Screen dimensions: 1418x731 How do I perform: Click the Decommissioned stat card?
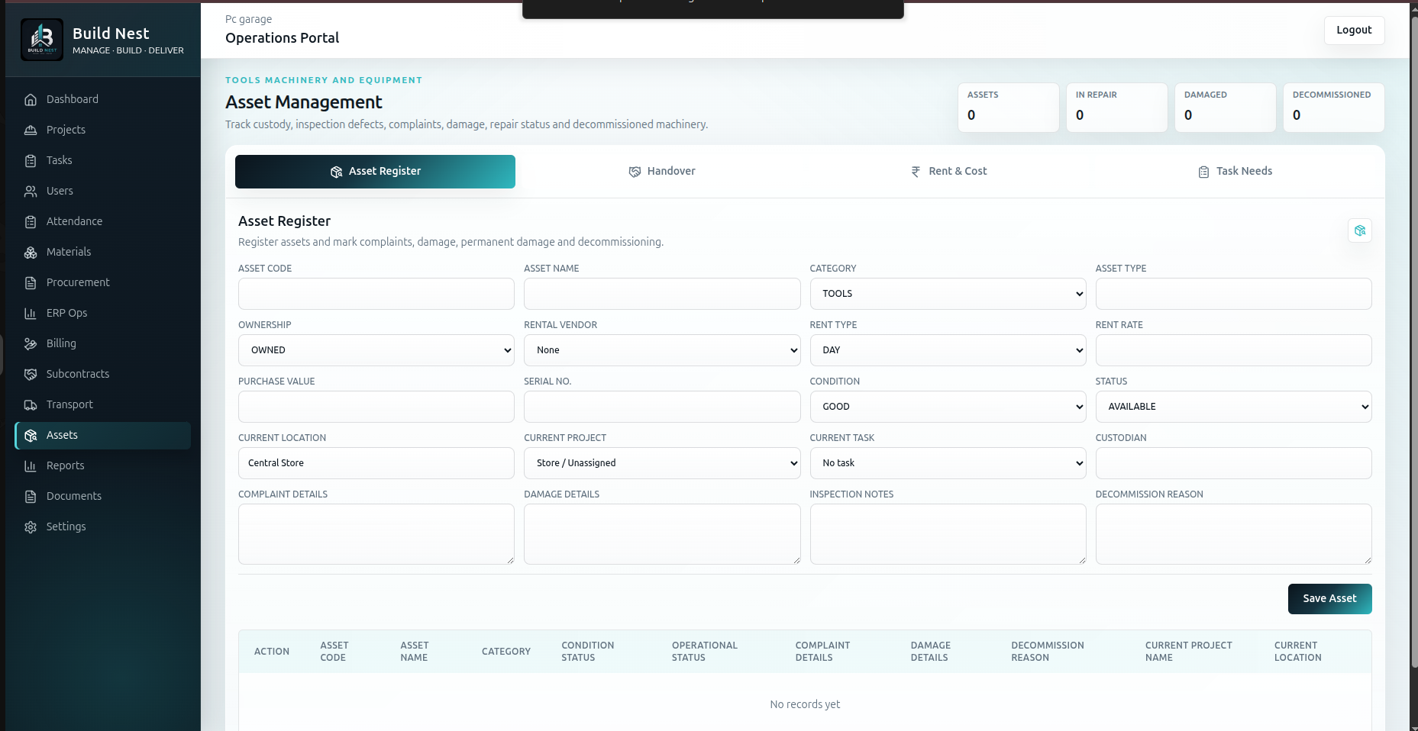pyautogui.click(x=1333, y=108)
